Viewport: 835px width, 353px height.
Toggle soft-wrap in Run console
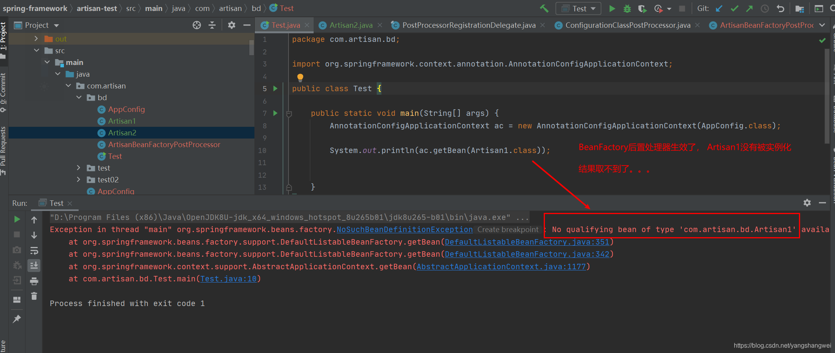pos(34,250)
